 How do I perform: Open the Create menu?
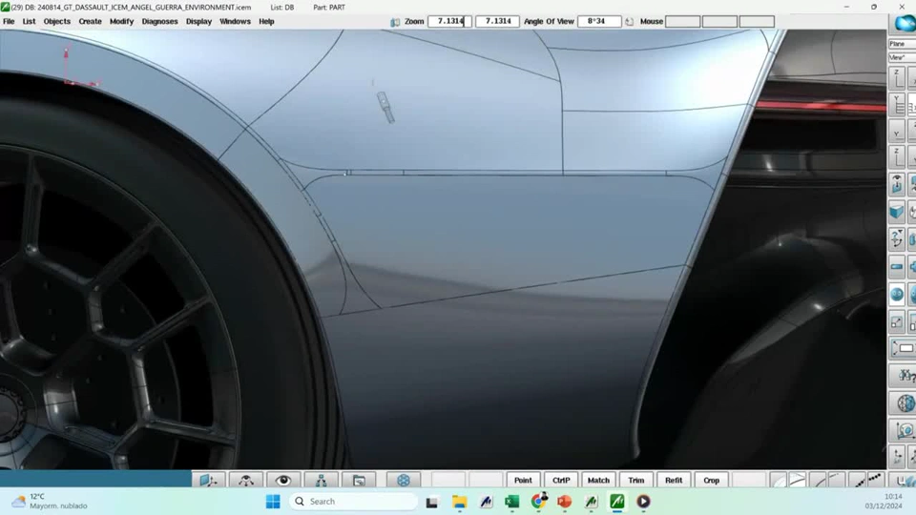point(90,22)
